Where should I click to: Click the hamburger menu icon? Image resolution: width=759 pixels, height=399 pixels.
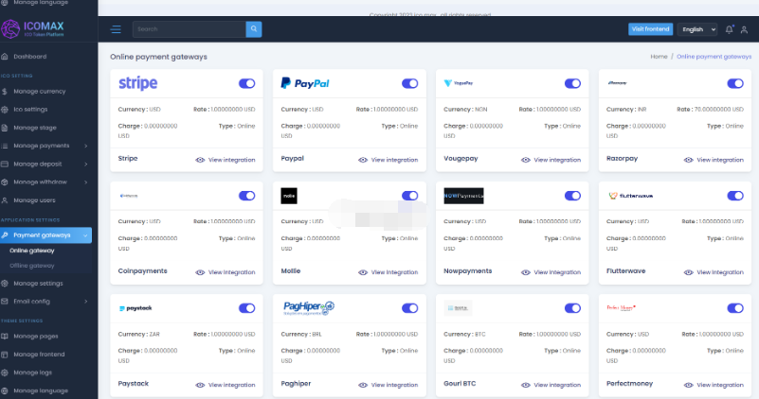[x=116, y=29]
